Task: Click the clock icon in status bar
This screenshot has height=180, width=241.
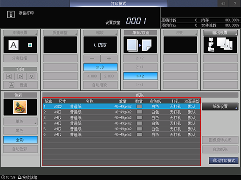Action: click(3, 177)
